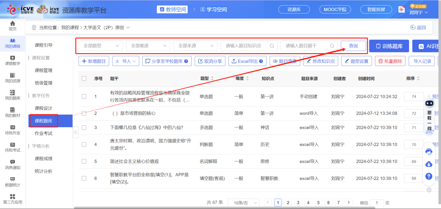Click the blue download icon on right float bar
441x209 pixels.
tap(429, 164)
